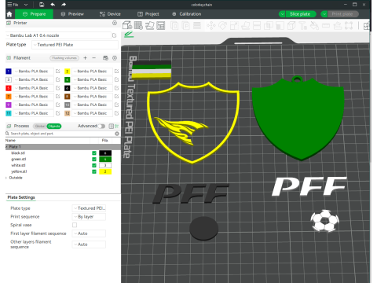Click the search plate, object and part field
The image size is (377, 283).
62,134
